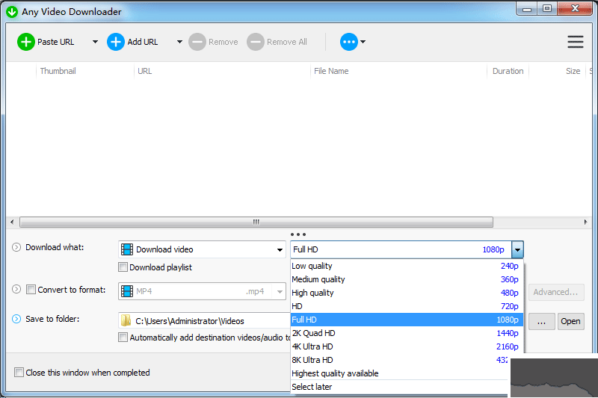This screenshot has width=598, height=398.
Task: Check Automatically add destination videos/audio option
Action: [123, 337]
